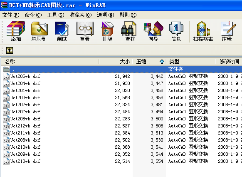Viewport: 242px width, 177px height.
Task: Click the title bar text UCT+WB轴承CAD图块.rar
Action: click(x=42, y=5)
